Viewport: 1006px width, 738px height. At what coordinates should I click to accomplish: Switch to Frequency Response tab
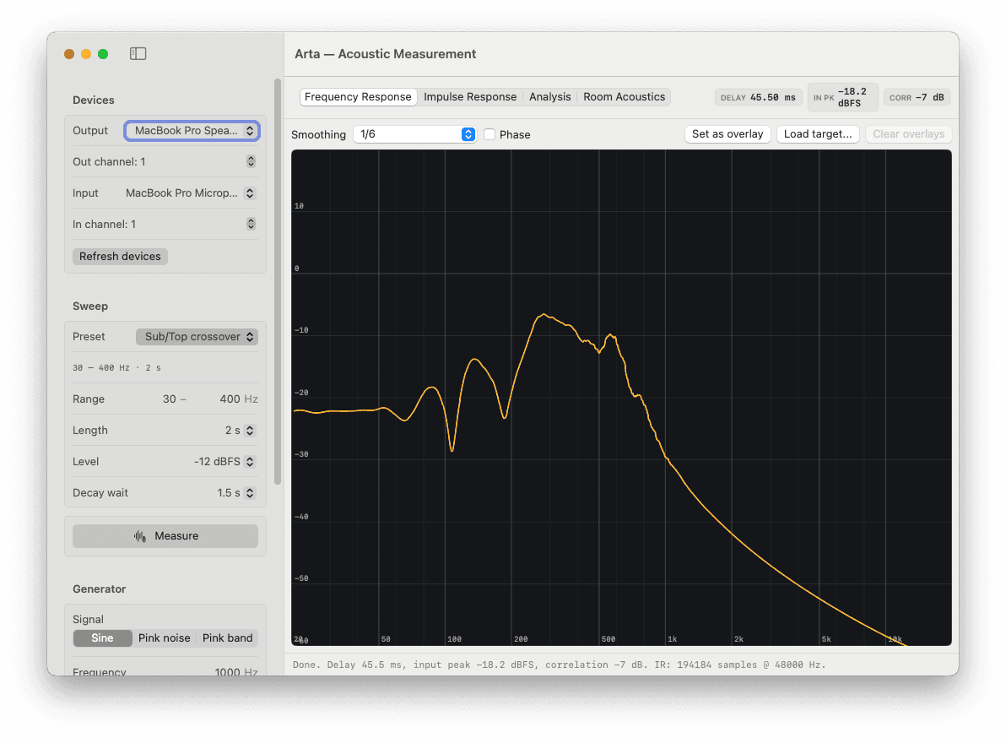(358, 97)
